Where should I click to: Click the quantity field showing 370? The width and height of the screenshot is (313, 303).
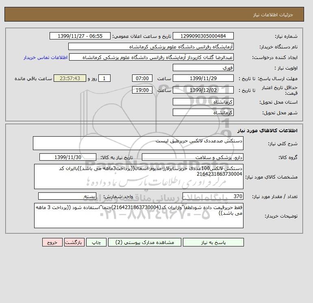pos(213,196)
